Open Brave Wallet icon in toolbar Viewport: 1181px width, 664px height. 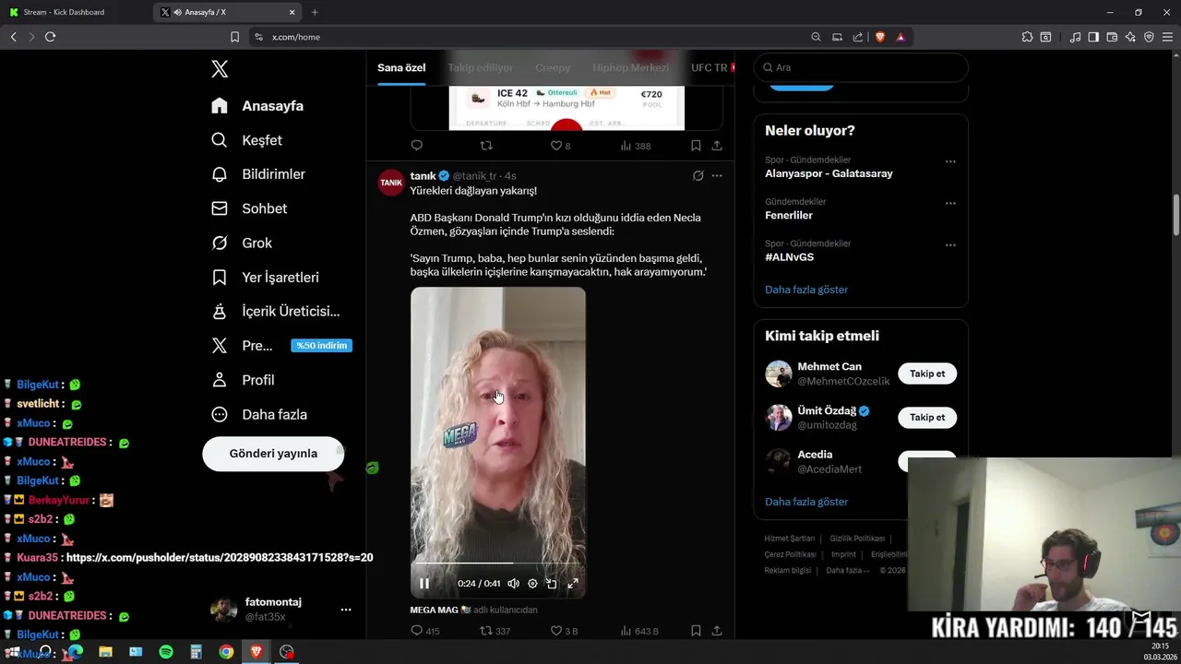tap(1112, 37)
